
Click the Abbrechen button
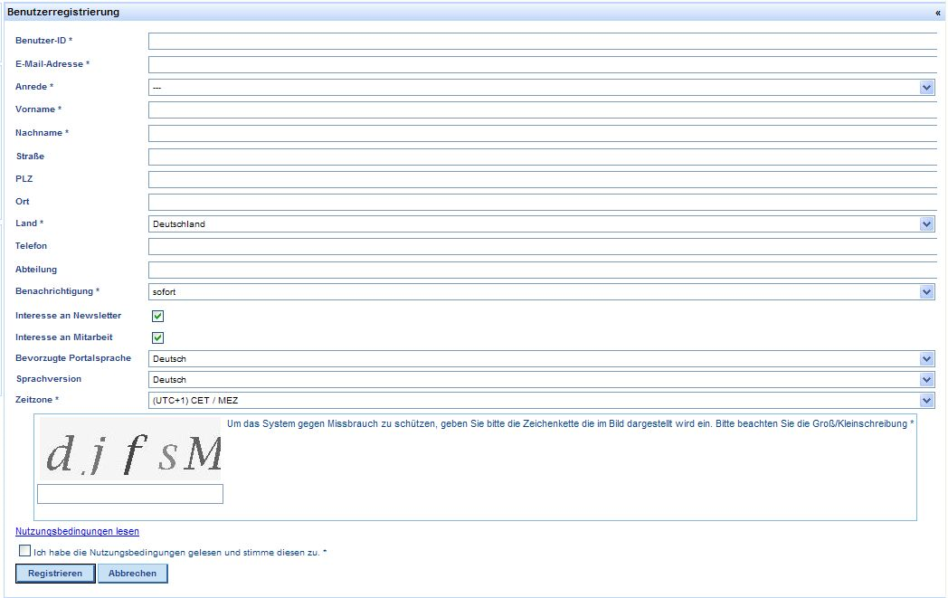tap(132, 574)
